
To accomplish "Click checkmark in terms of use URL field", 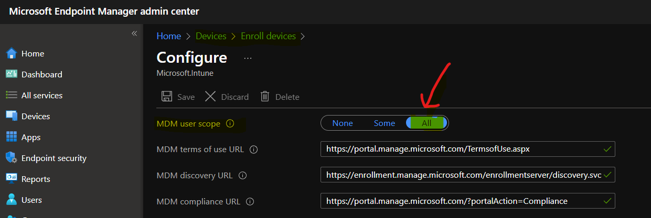I will click(607, 149).
